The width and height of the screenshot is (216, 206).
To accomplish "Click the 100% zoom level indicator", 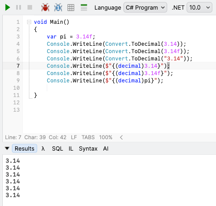I will (x=105, y=137).
